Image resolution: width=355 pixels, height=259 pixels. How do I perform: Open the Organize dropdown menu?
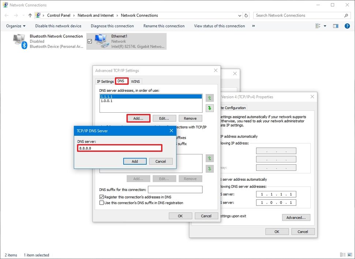tap(15, 26)
